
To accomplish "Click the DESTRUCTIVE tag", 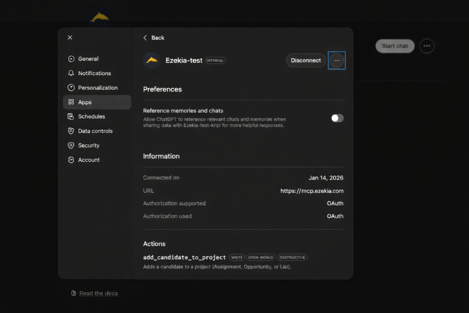I will [292, 257].
